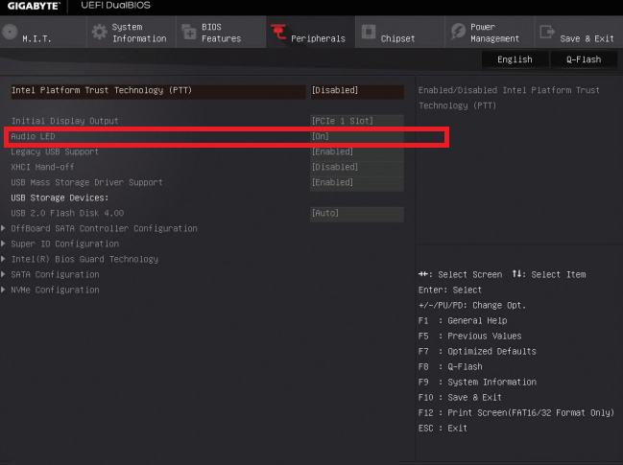Toggle the Audio LED On value
The width and height of the screenshot is (623, 465).
pos(357,136)
